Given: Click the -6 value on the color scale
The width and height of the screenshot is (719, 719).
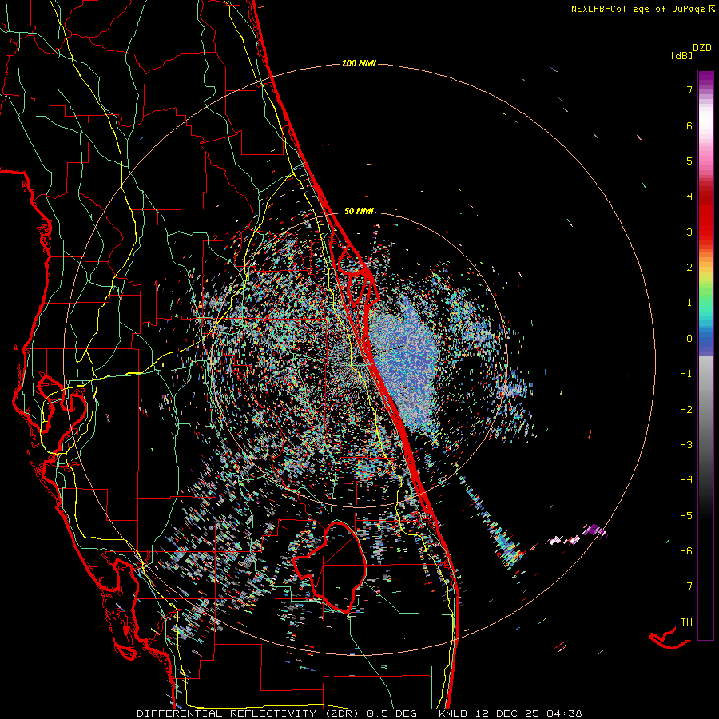Looking at the screenshot, I should coord(686,551).
